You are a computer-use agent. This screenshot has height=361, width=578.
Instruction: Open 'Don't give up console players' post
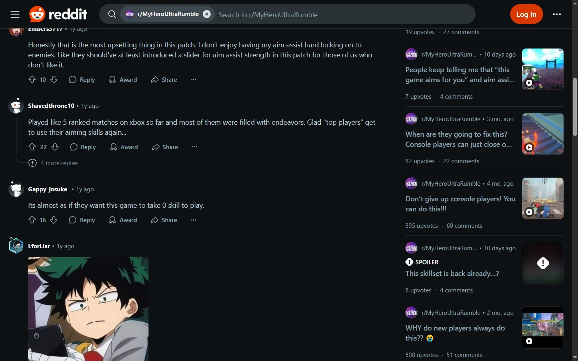(x=460, y=204)
